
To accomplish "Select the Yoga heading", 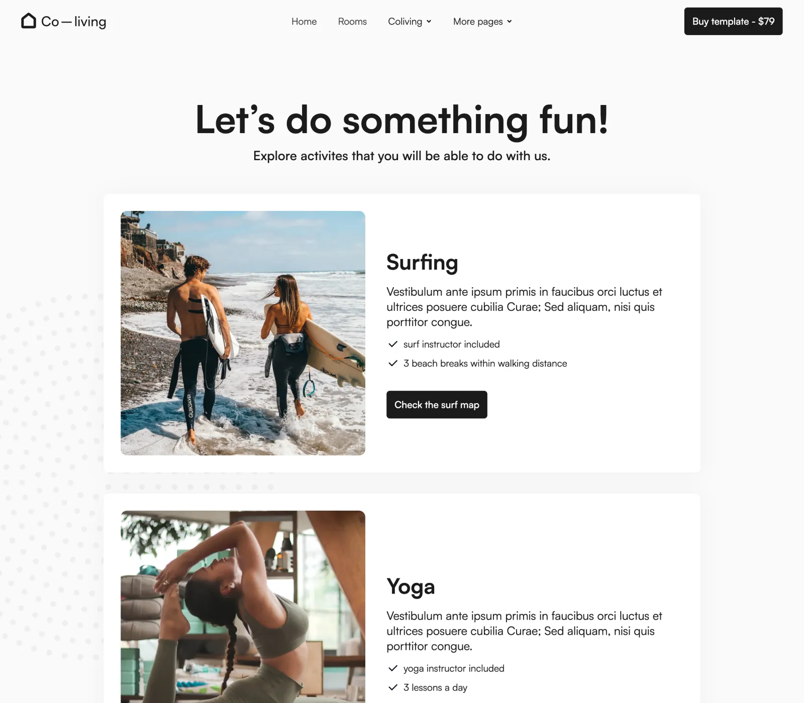I will click(x=411, y=587).
